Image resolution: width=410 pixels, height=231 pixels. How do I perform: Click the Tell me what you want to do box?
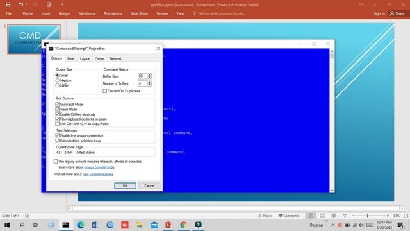pyautogui.click(x=219, y=13)
